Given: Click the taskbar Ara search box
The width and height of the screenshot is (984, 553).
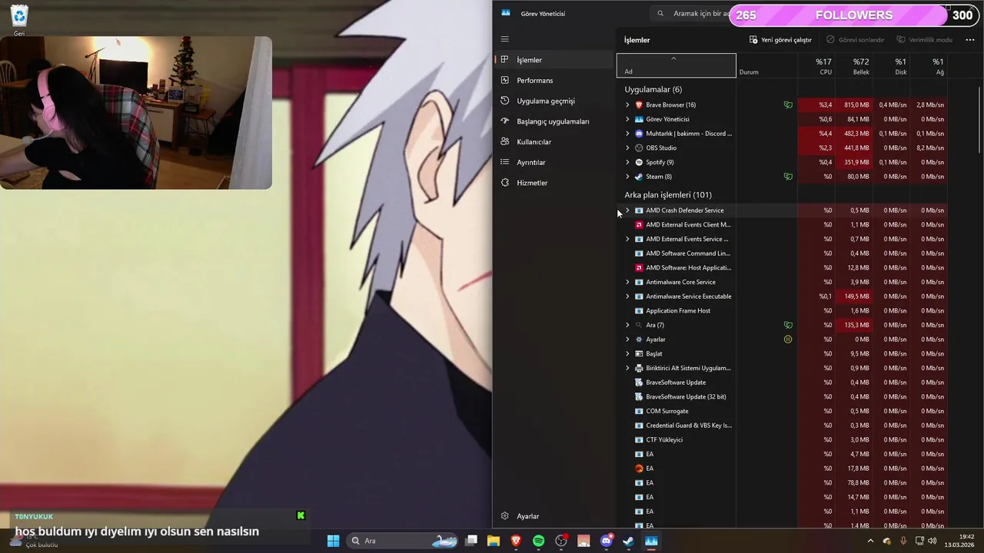Looking at the screenshot, I should click(404, 541).
